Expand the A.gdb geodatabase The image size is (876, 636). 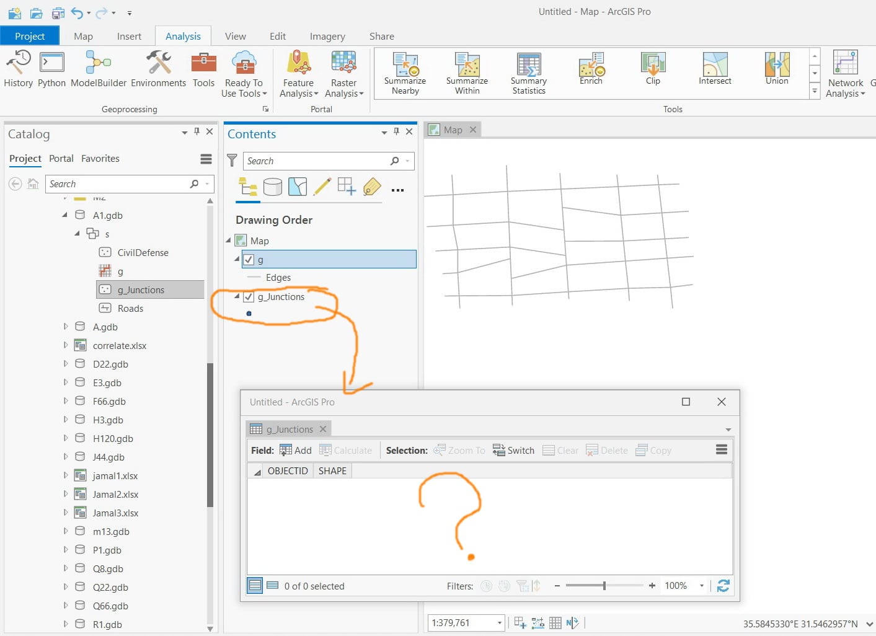click(x=66, y=327)
